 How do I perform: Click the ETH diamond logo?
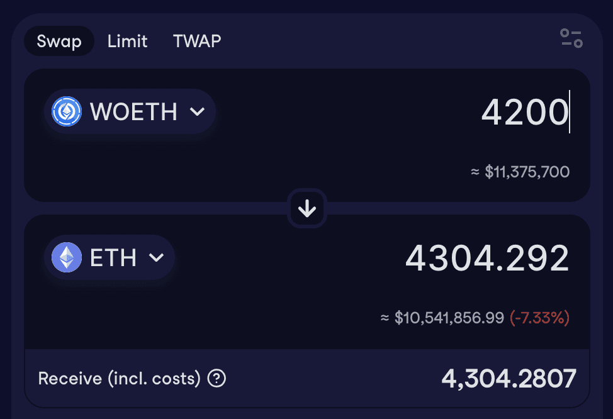click(67, 257)
